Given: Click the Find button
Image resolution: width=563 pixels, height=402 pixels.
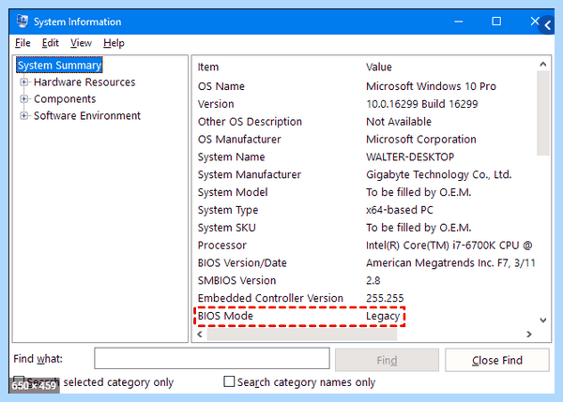Looking at the screenshot, I should coord(387,360).
